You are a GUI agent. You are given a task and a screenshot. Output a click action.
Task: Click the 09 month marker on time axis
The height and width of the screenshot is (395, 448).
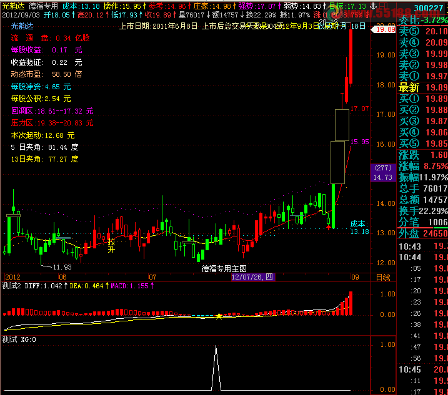pyautogui.click(x=355, y=277)
